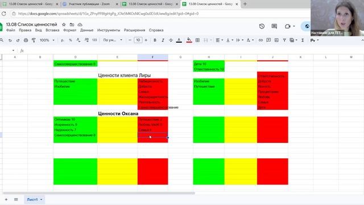Toggle bold formatting

(155, 40)
